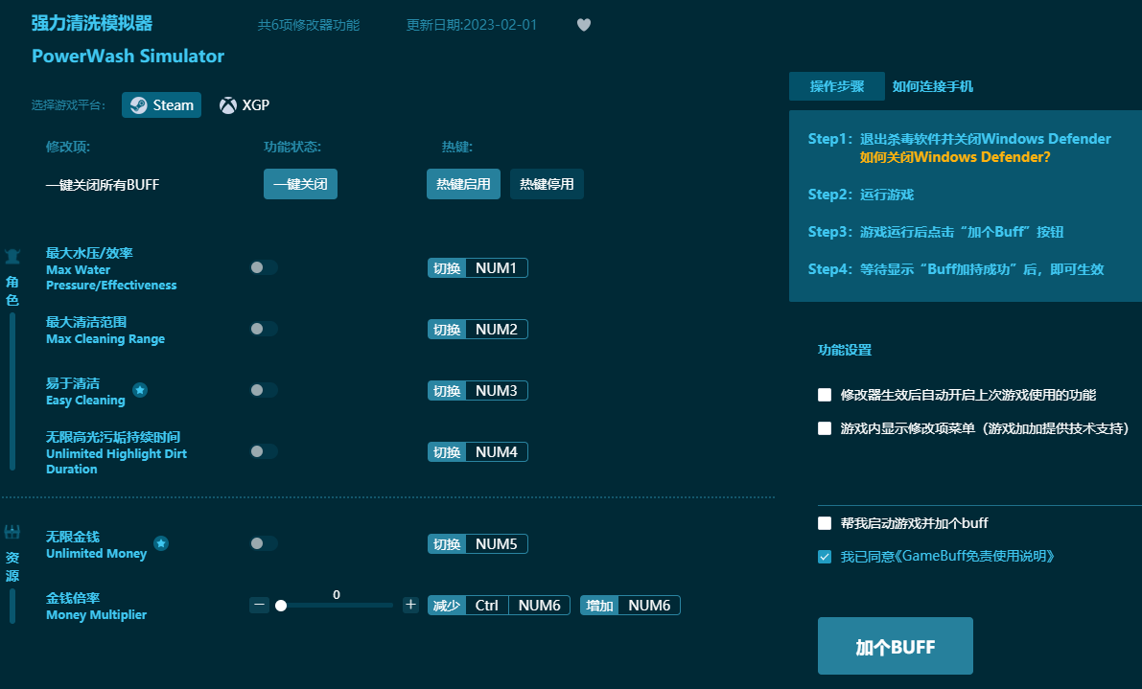Select the Steam platform button
The height and width of the screenshot is (689, 1142).
[x=162, y=105]
